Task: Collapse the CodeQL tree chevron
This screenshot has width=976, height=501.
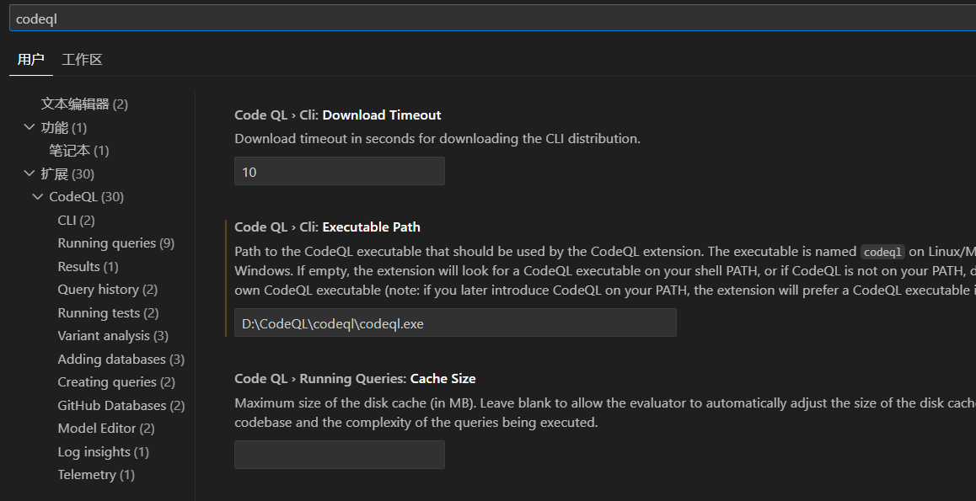Action: pyautogui.click(x=38, y=197)
